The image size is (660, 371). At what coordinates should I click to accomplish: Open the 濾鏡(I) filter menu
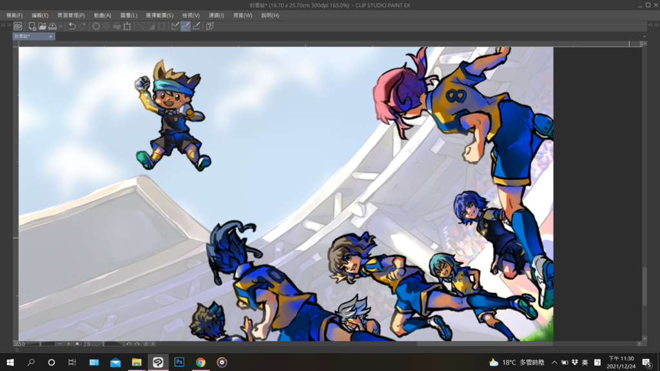(x=217, y=15)
